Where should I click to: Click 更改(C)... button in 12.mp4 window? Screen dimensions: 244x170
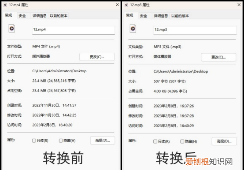click(x=97, y=57)
